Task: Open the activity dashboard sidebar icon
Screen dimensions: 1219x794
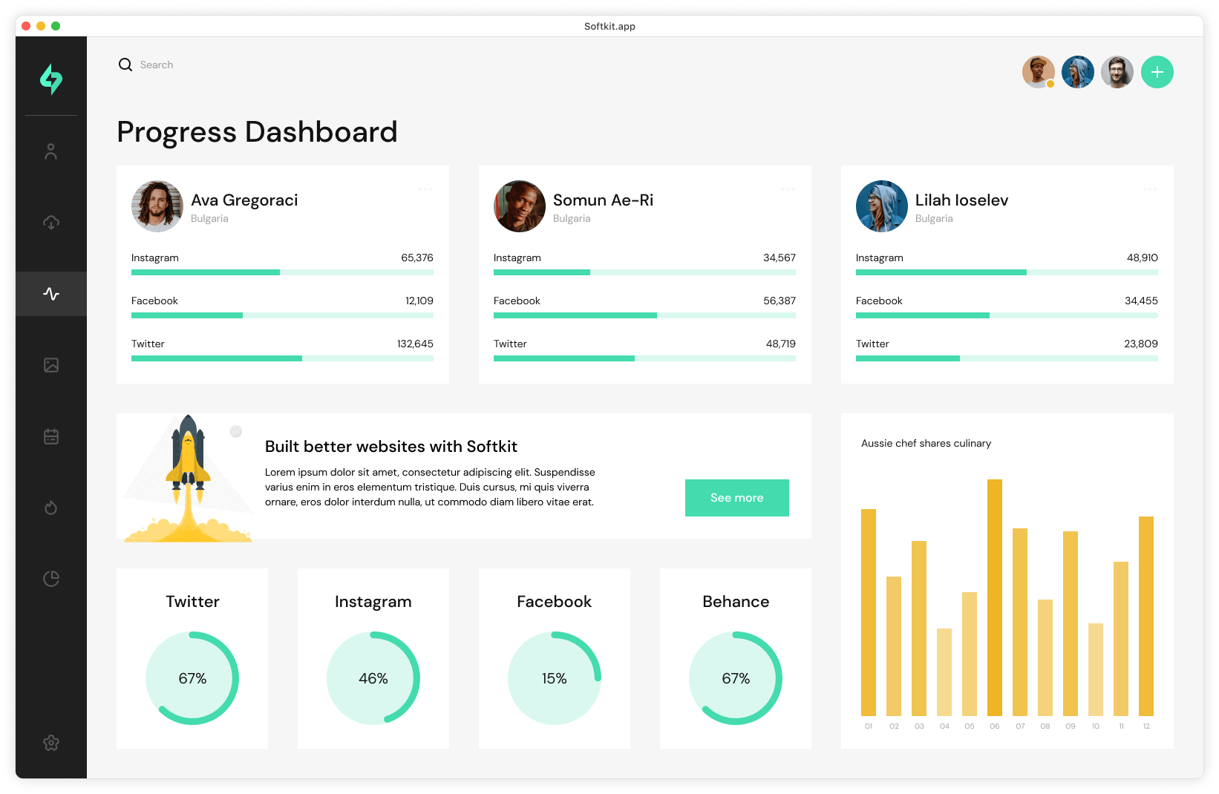Action: pyautogui.click(x=50, y=293)
